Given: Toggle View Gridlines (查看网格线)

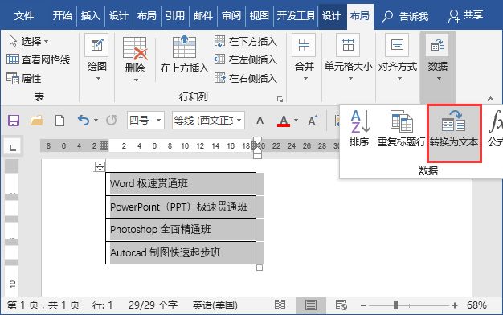Looking at the screenshot, I should [39, 59].
